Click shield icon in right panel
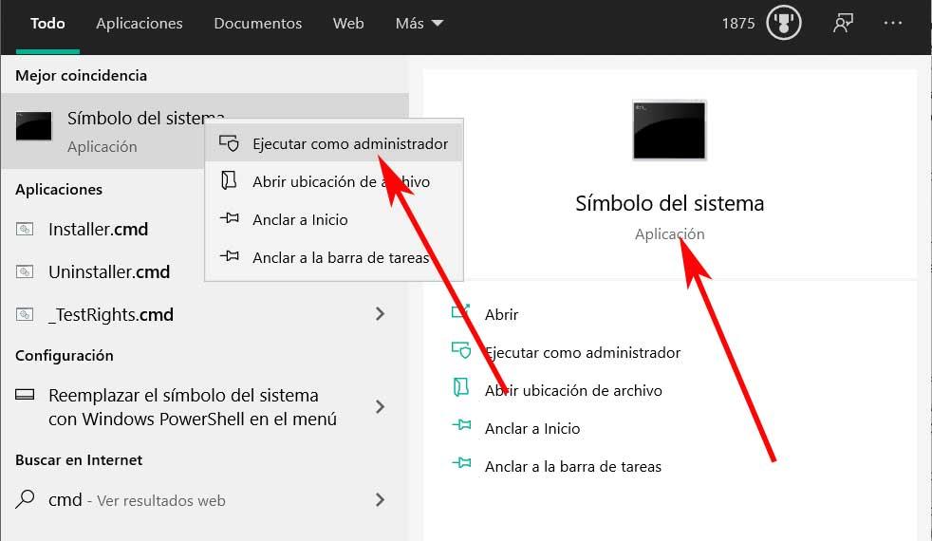Viewport: 932px width, 541px height. [461, 350]
